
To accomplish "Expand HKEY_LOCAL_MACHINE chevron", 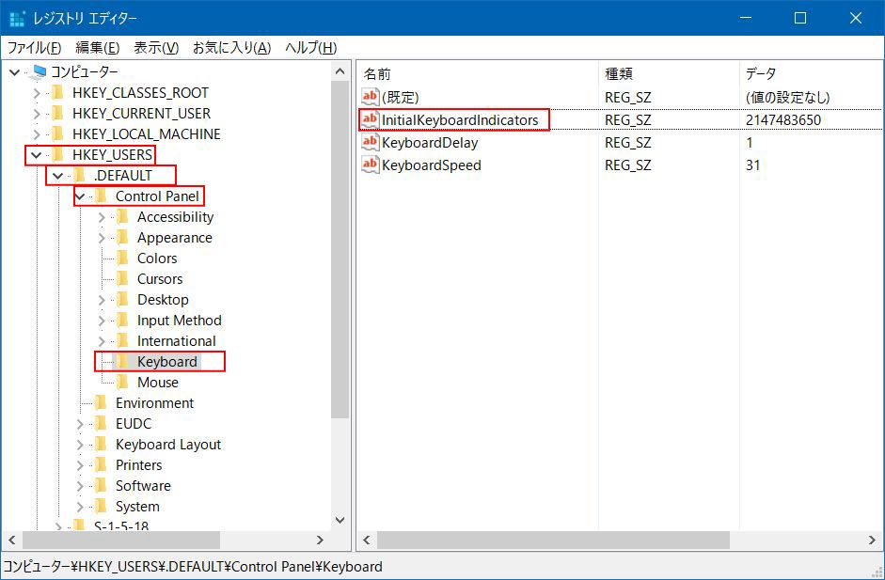I will pyautogui.click(x=37, y=134).
